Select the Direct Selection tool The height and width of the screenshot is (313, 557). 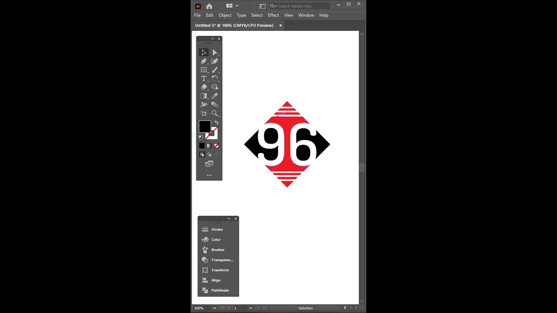click(215, 53)
